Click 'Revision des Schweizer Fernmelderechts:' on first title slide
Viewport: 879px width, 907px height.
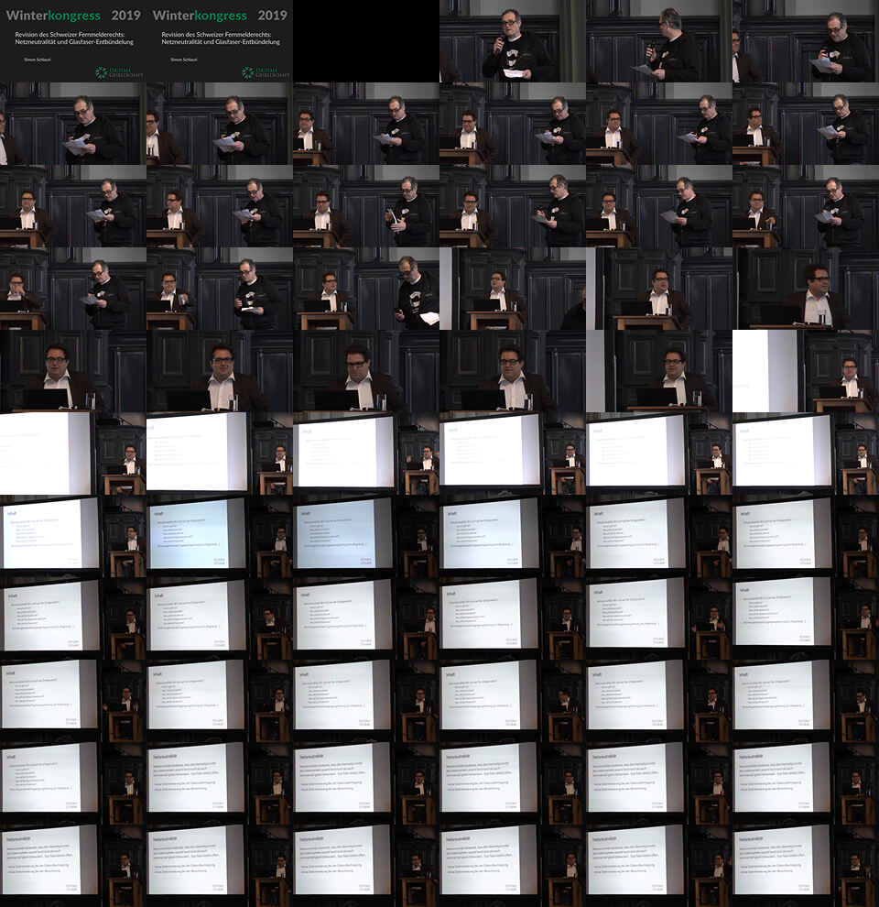(70, 34)
